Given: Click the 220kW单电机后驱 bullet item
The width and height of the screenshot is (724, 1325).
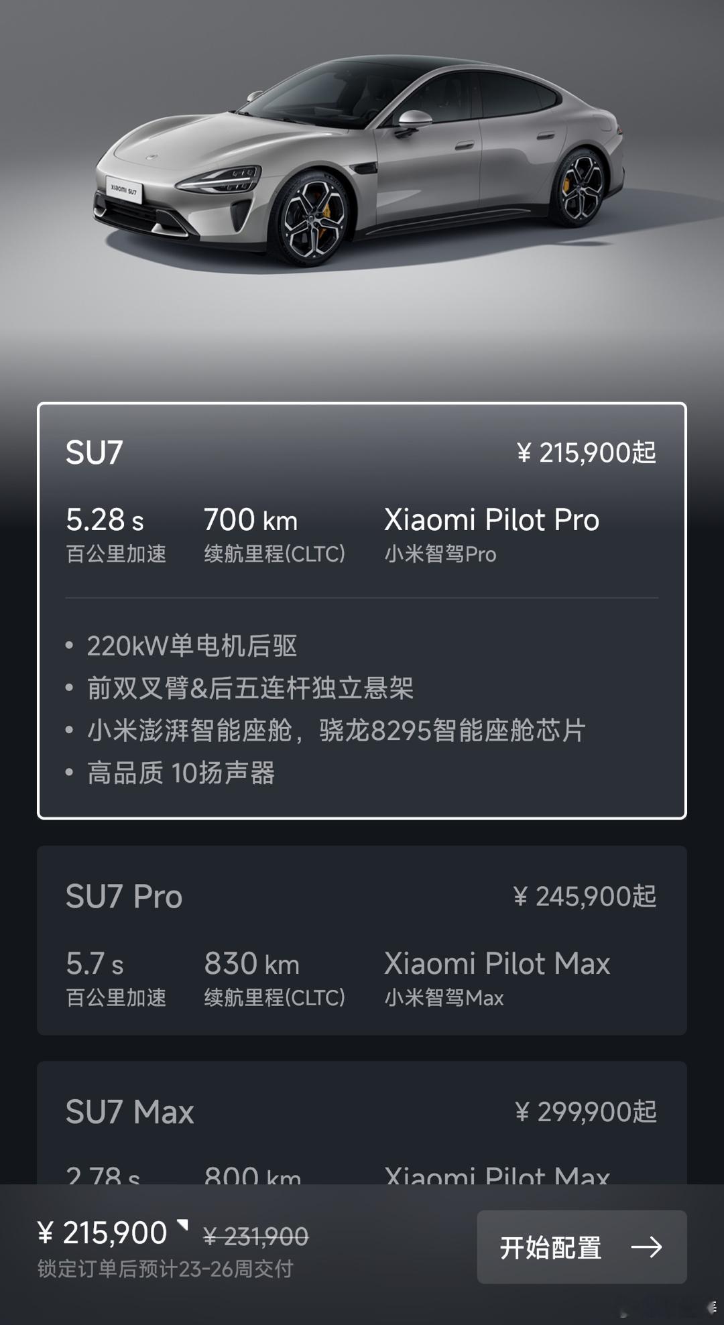Looking at the screenshot, I should click(192, 646).
